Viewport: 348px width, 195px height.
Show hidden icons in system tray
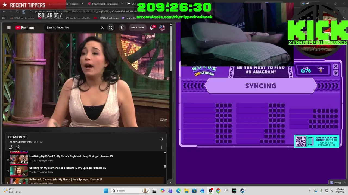309,191
